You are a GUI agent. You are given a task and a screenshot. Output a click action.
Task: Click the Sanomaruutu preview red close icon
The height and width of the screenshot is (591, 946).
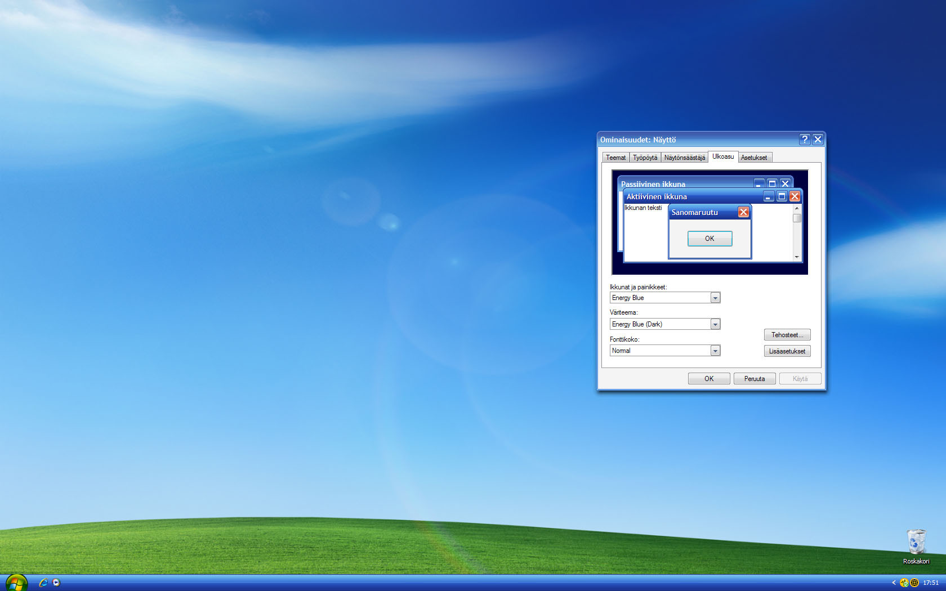743,212
